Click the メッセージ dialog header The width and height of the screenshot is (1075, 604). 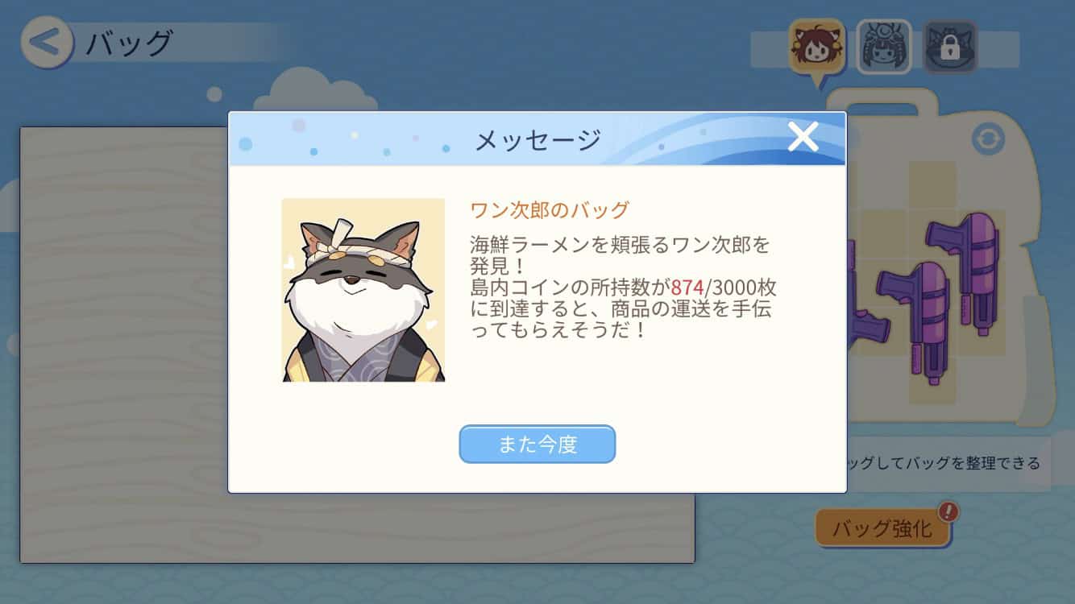(x=537, y=139)
